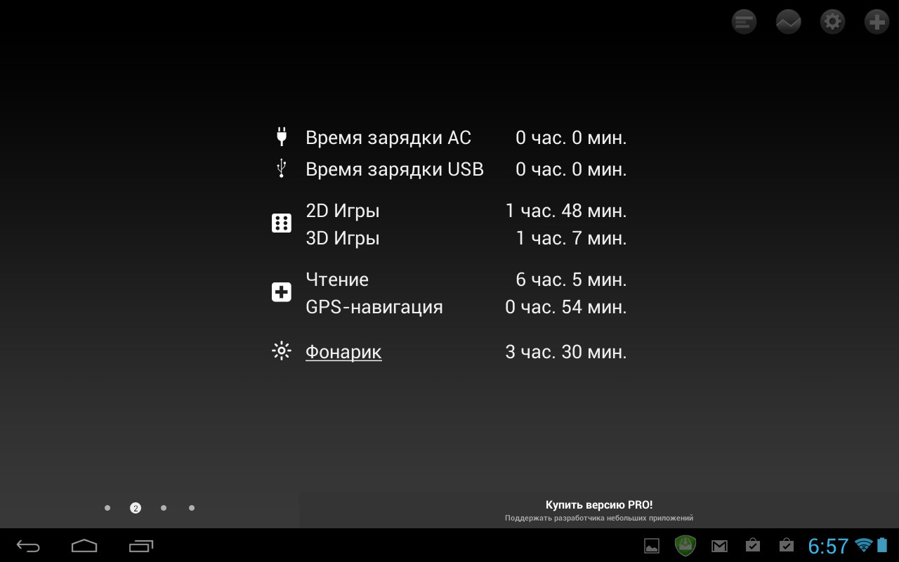Screen dimensions: 899x562
Task: Open the Фонарик flashlight link
Action: [x=343, y=351]
